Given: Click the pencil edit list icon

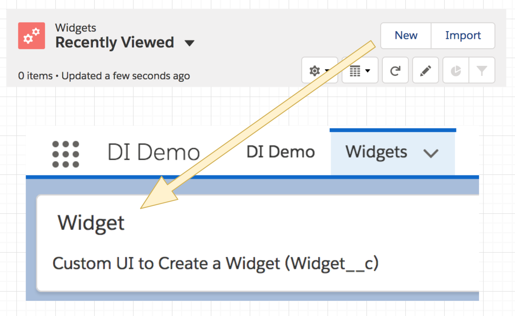Looking at the screenshot, I should click(426, 70).
